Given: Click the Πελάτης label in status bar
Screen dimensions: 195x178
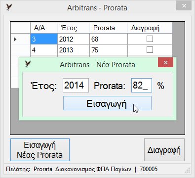Looking at the screenshot, I should pos(18,169).
